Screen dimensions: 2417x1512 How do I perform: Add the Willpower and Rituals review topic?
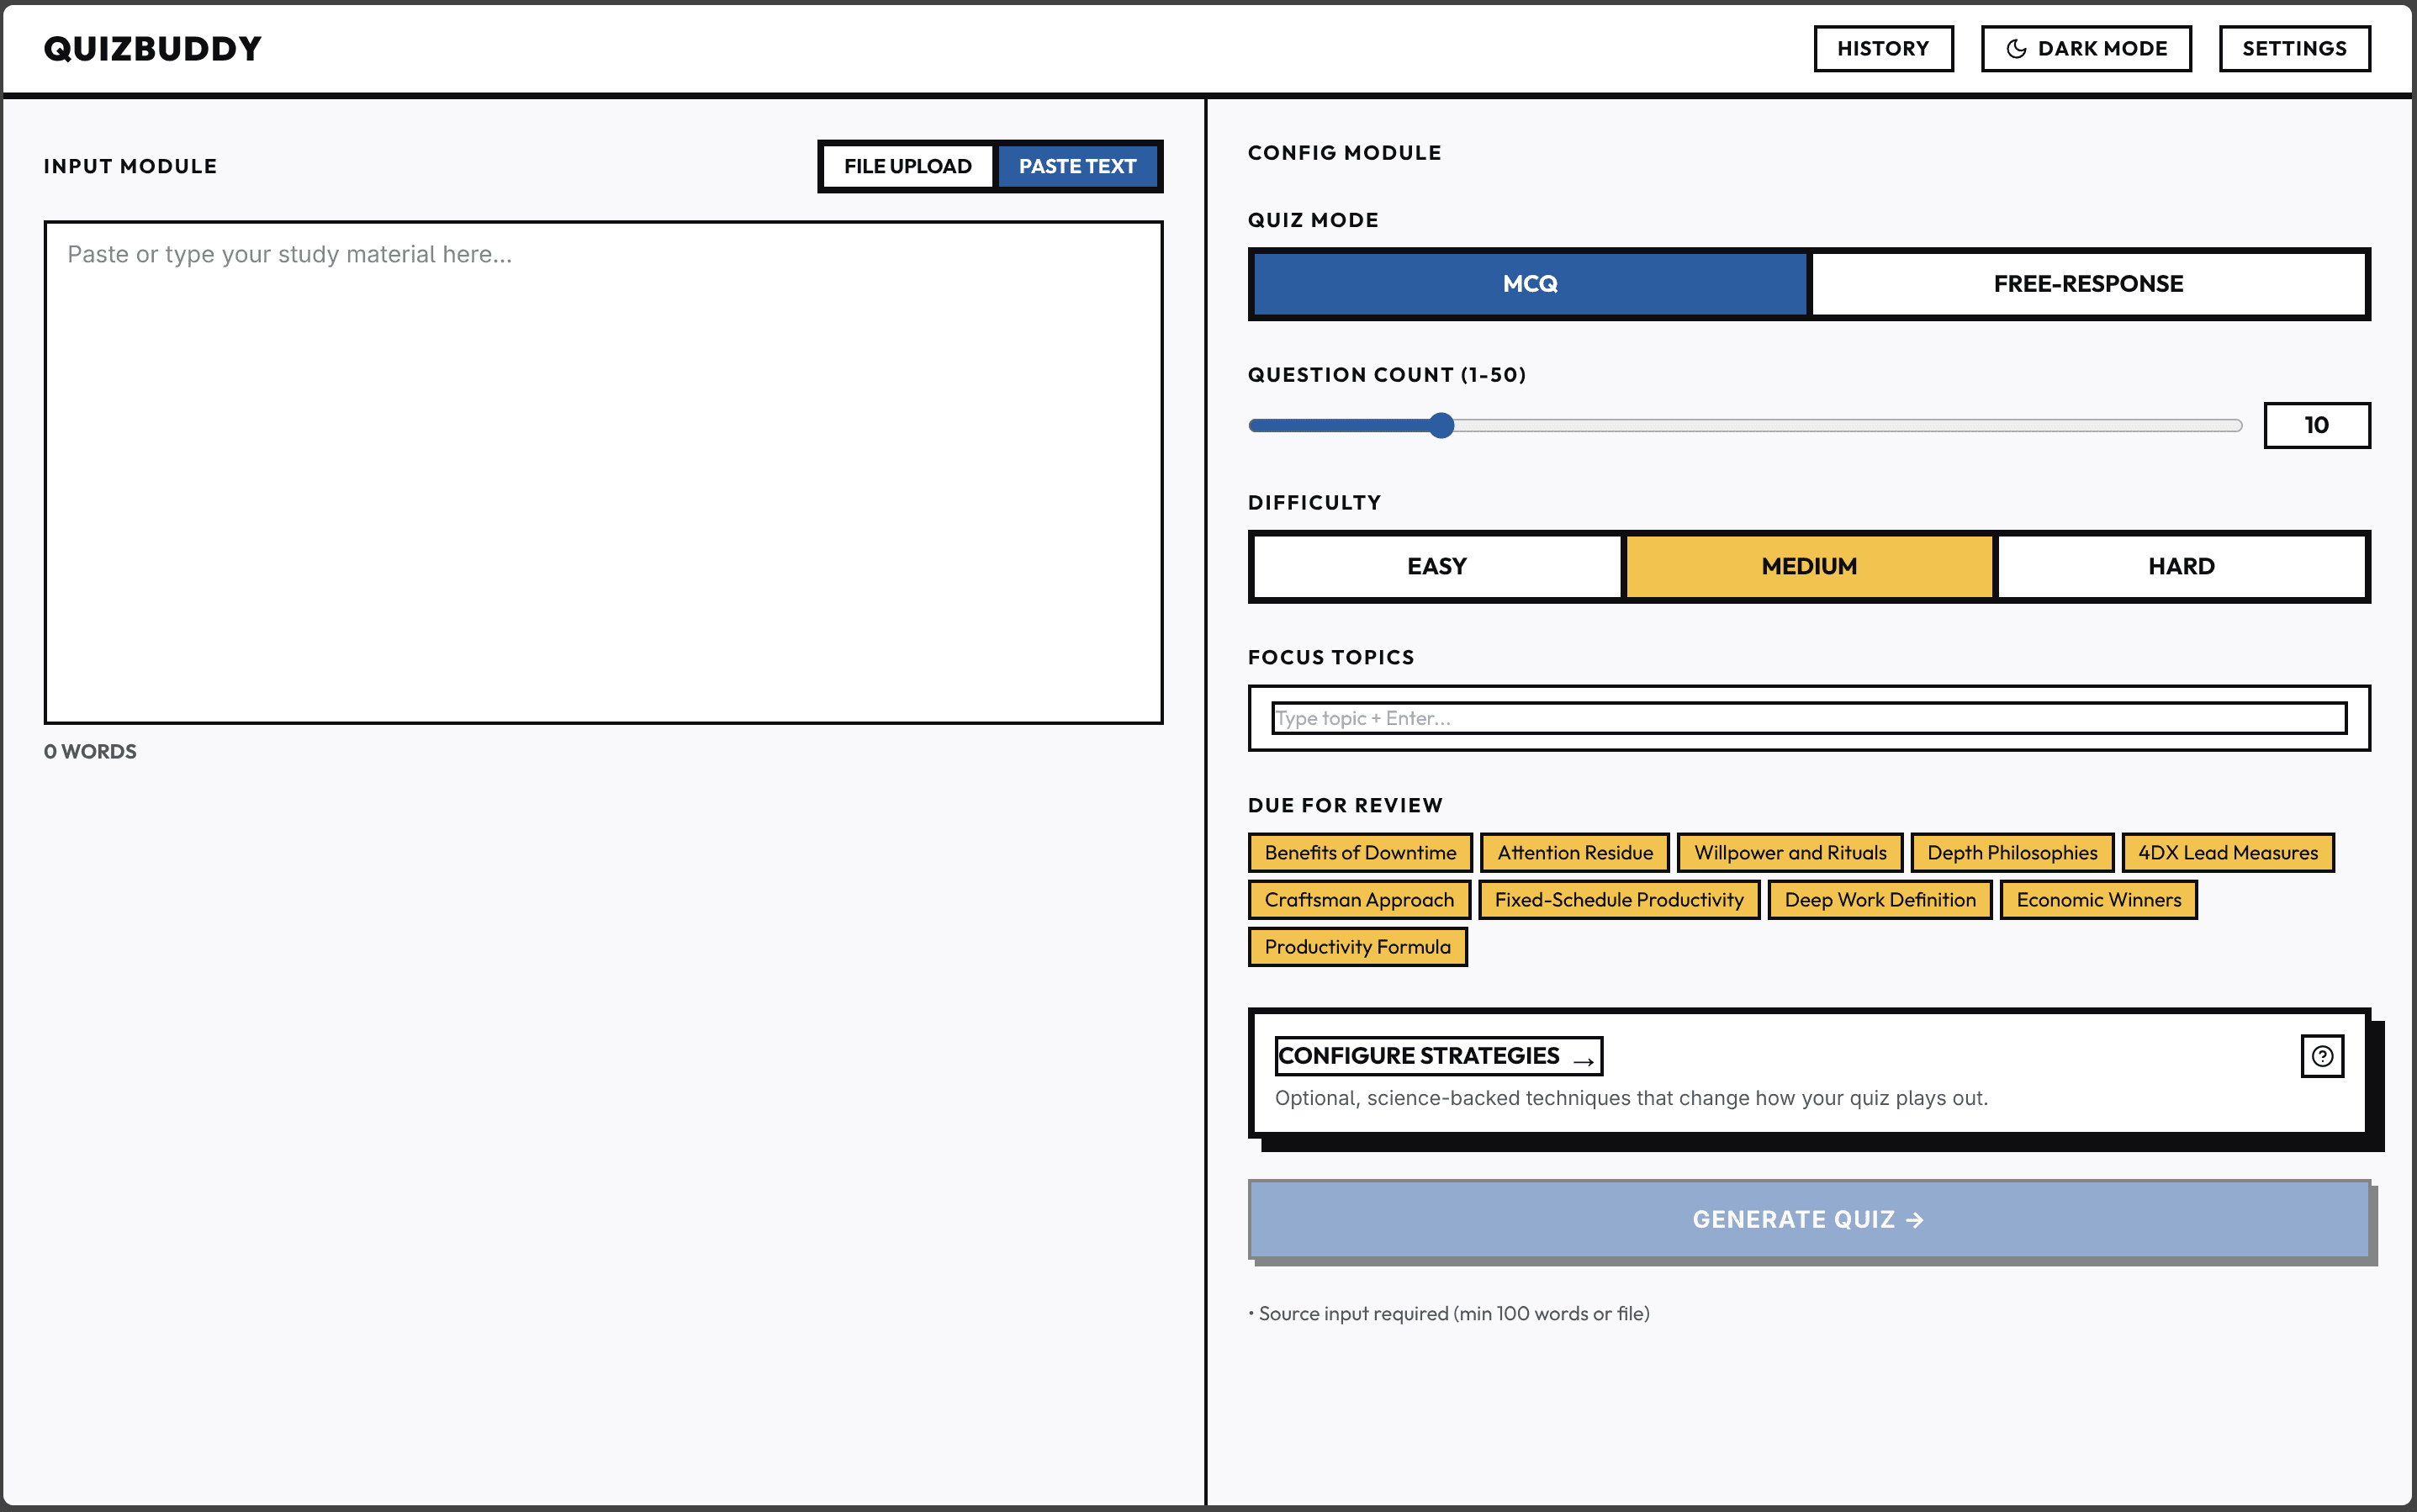pos(1790,853)
